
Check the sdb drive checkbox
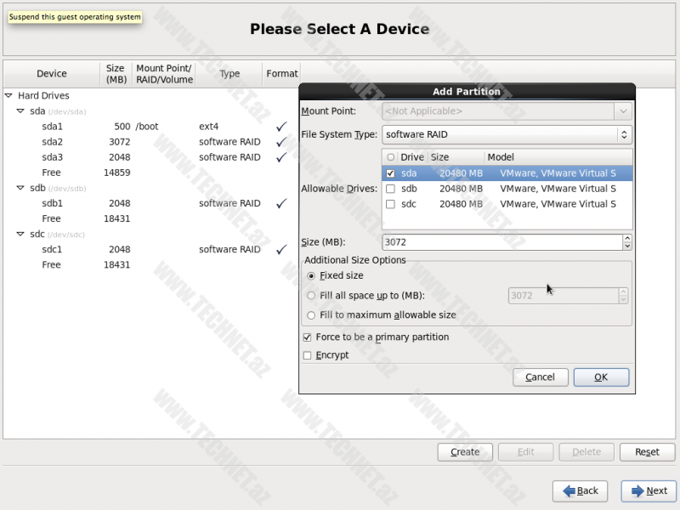coord(390,189)
